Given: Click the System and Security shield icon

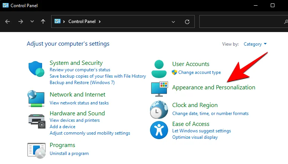Looking at the screenshot, I should coord(36,69).
